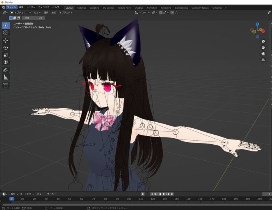Jump to the next keyframe
Screen dimensions: 272x210
168,194
